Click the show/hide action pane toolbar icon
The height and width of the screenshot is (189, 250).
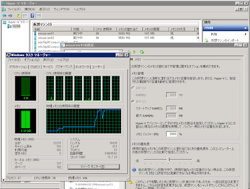click(39, 16)
